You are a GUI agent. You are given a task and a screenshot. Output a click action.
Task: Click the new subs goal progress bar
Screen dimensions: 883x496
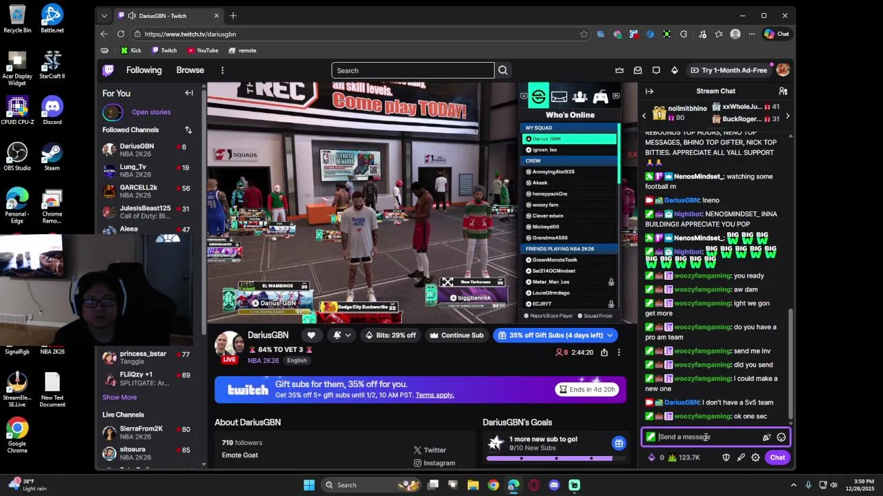[555, 458]
